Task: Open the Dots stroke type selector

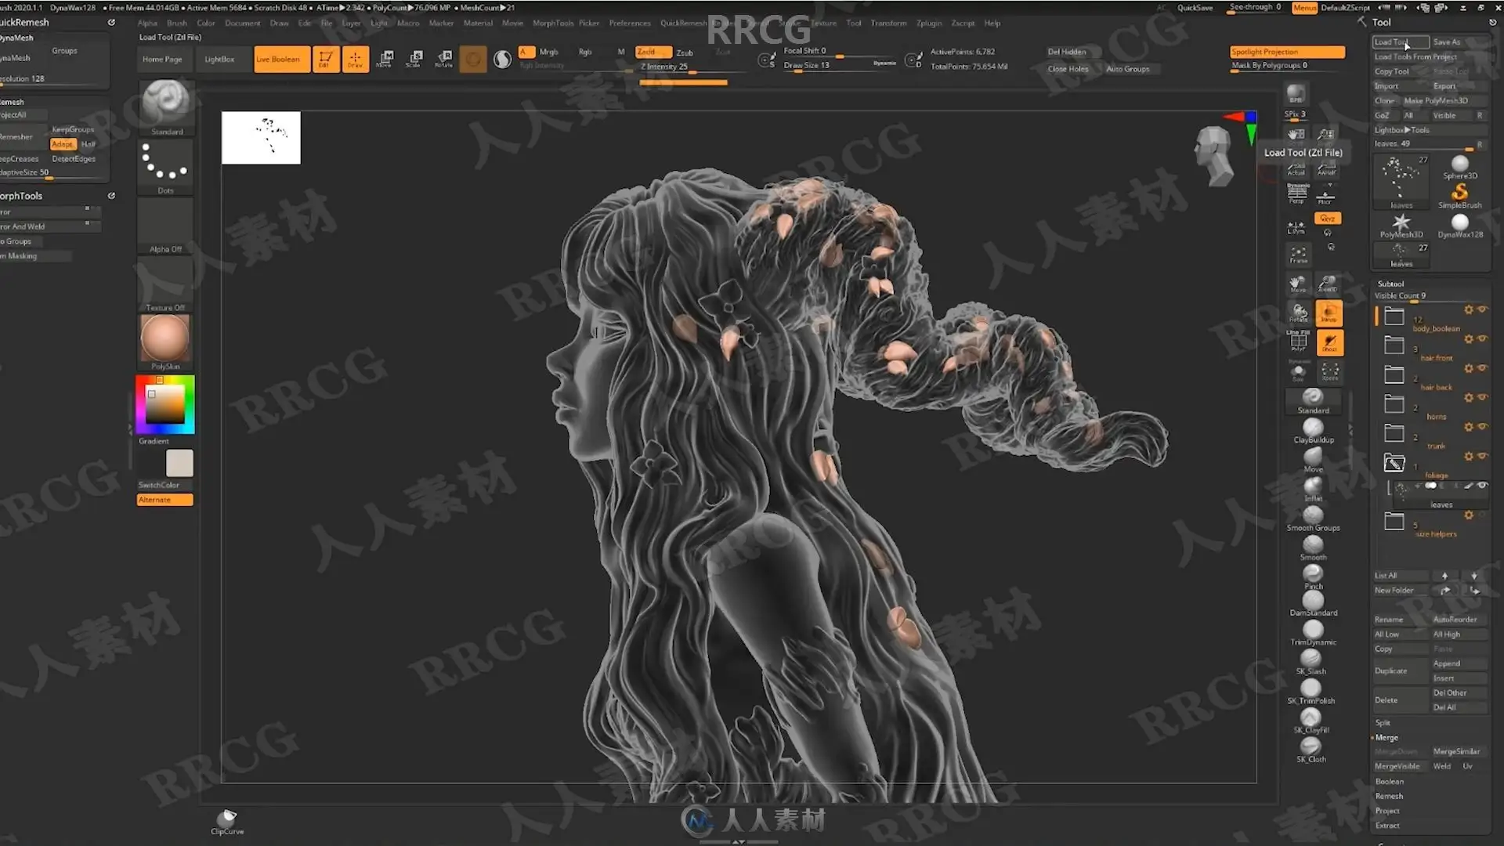Action: click(165, 166)
